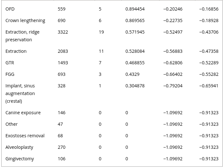Select the FGG row label

click(10, 74)
